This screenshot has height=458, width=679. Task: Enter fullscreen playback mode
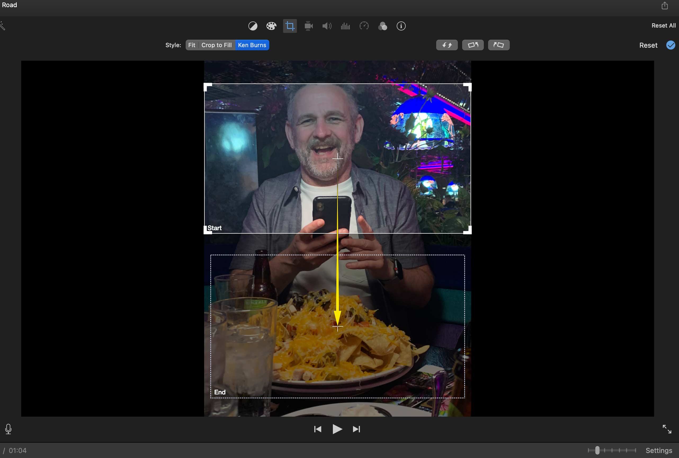667,429
